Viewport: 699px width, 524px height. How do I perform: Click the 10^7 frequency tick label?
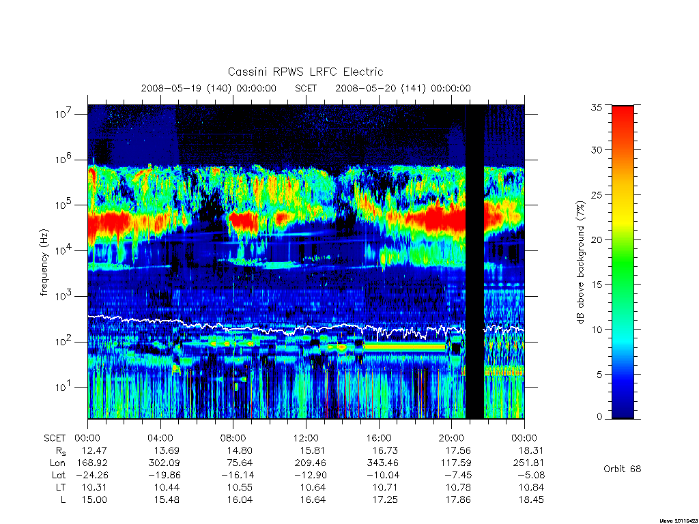tap(63, 114)
